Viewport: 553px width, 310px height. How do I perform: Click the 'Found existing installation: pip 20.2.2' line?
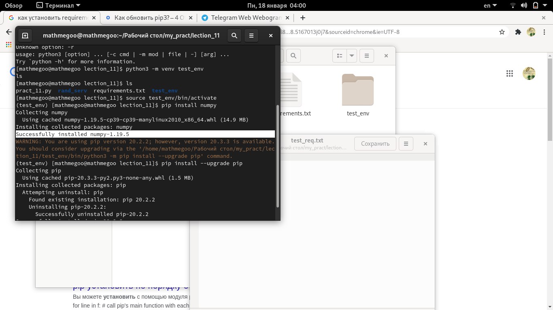(92, 199)
